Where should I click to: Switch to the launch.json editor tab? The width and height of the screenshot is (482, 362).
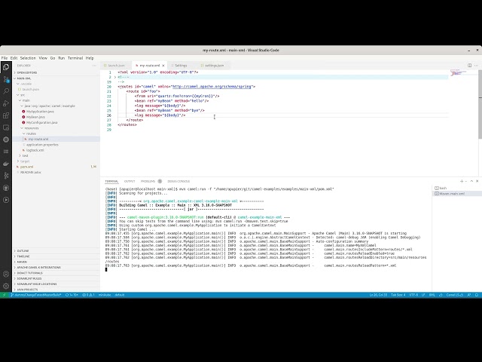(116, 66)
